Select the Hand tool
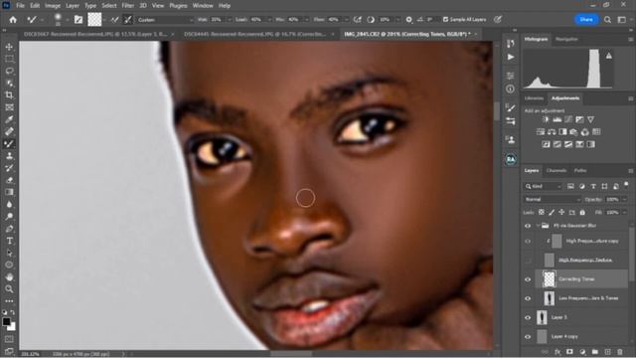The image size is (636, 358). click(x=9, y=276)
